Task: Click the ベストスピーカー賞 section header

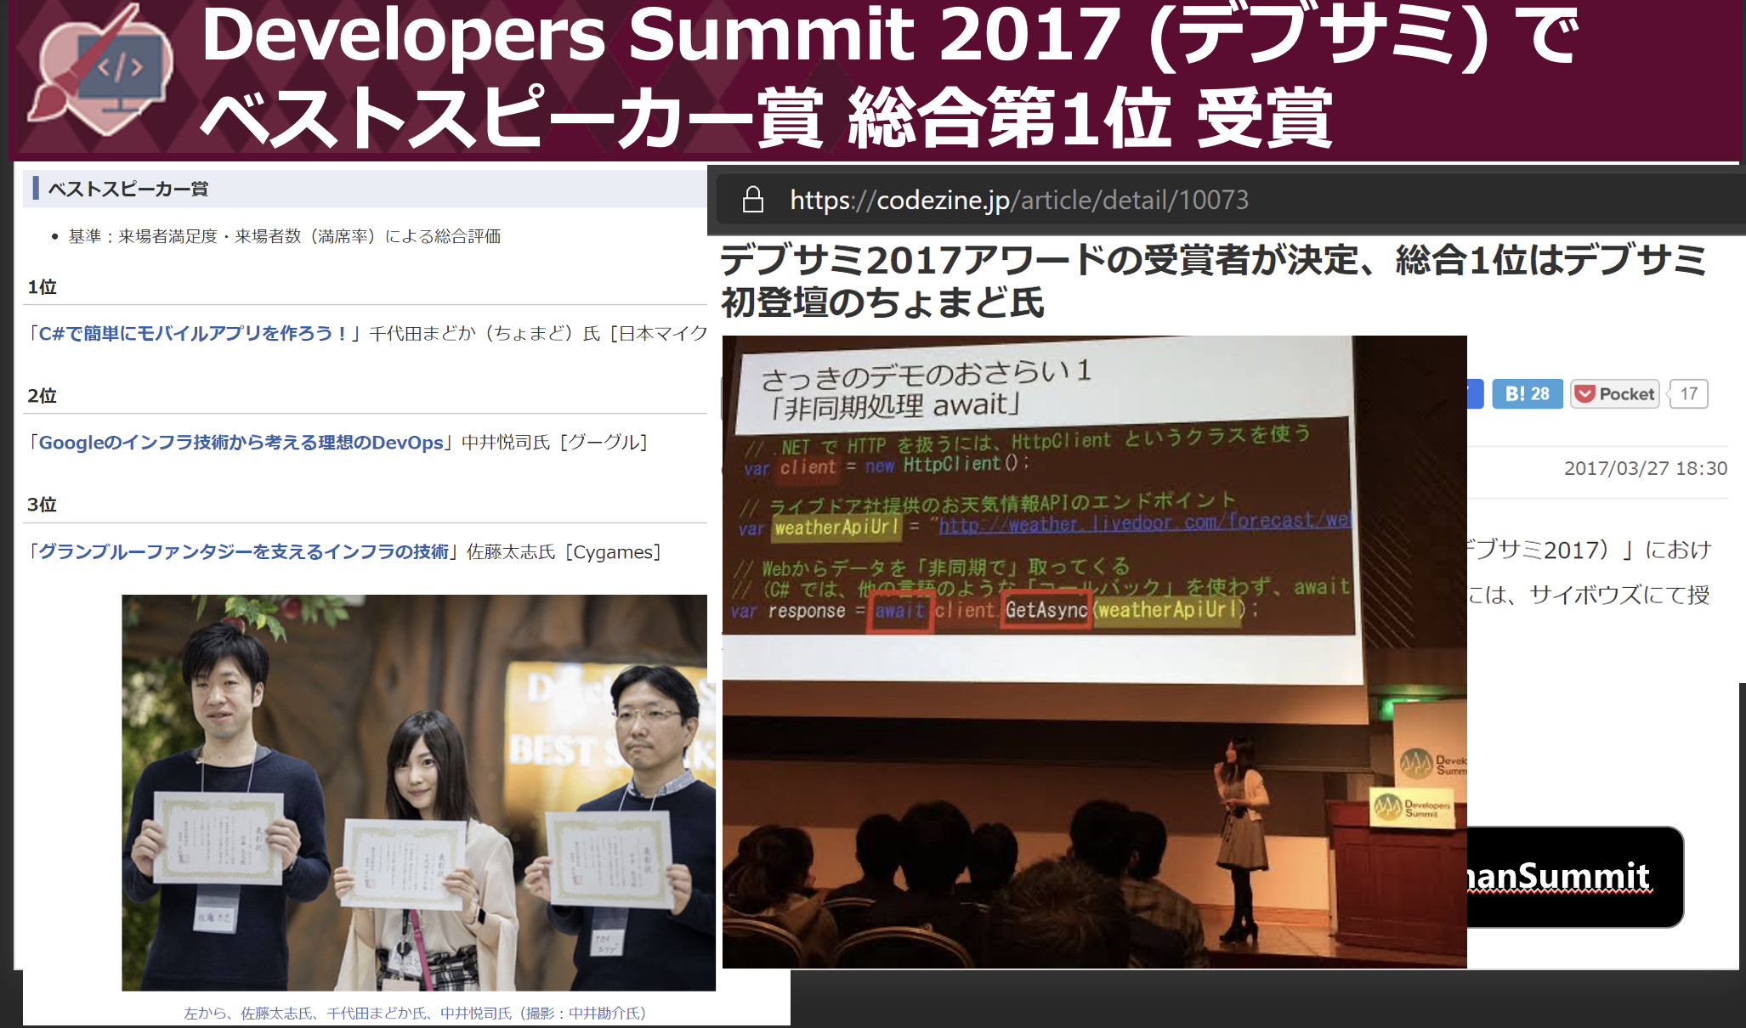Action: pos(128,189)
